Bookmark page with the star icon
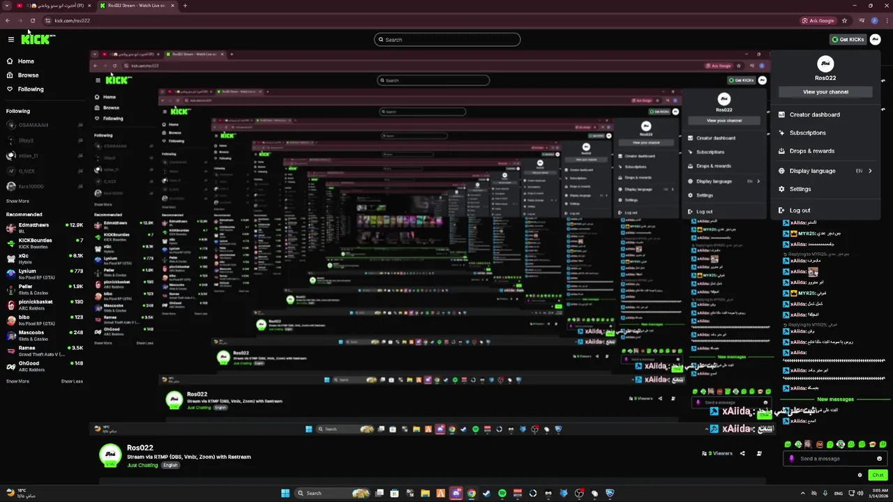 point(844,21)
